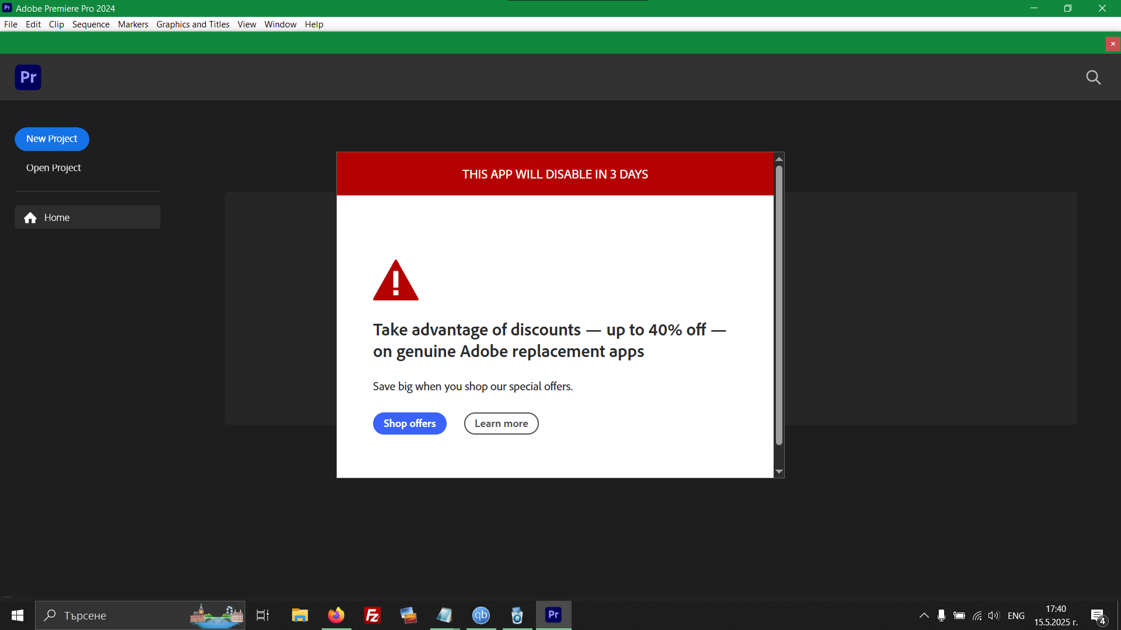This screenshot has width=1121, height=630.
Task: Open the network Wi-Fi tray icon
Action: [977, 615]
